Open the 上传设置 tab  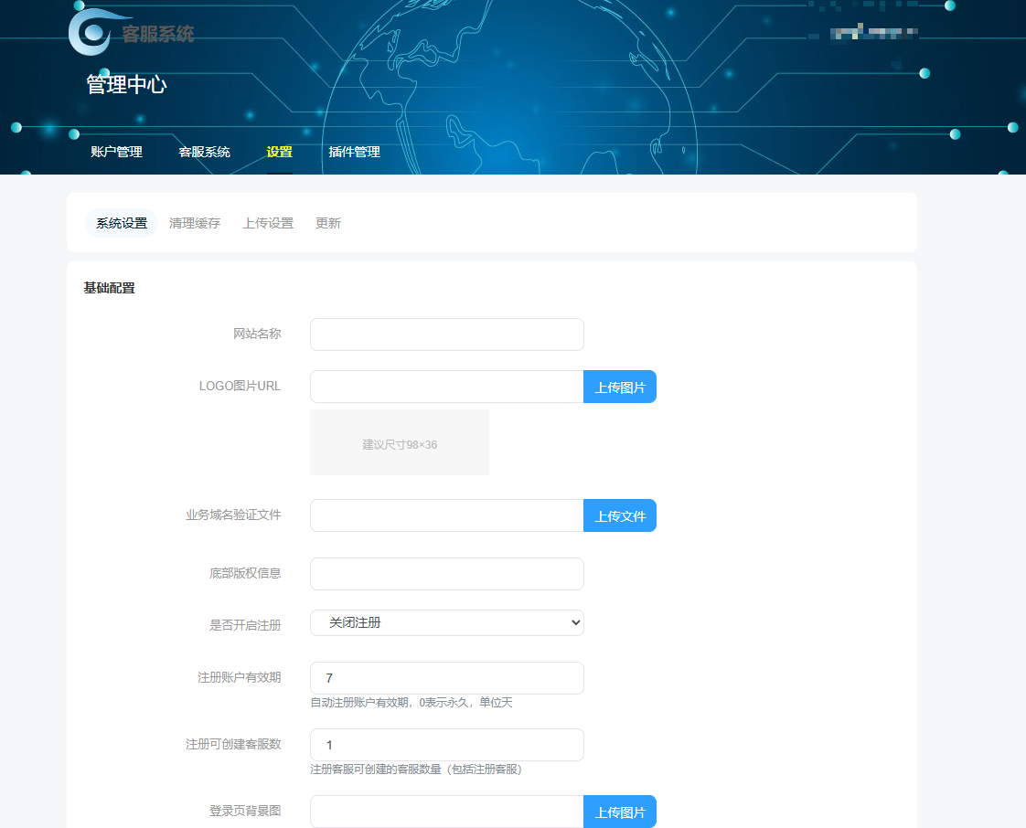268,223
